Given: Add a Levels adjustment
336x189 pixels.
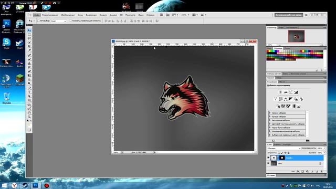Looking at the screenshot, I should coord(286,92).
